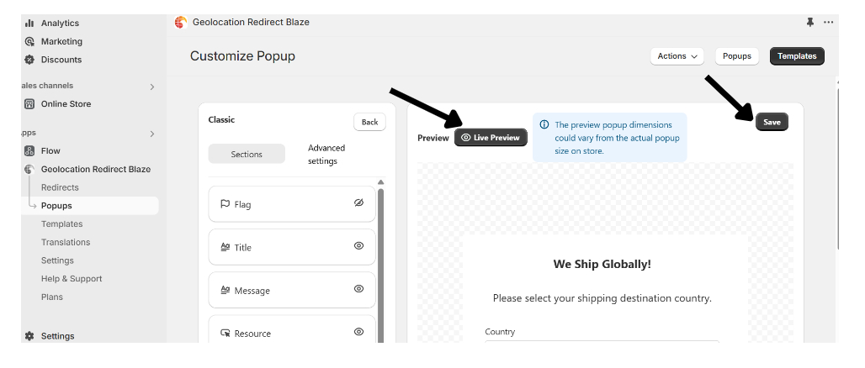Viewport: 865px width, 368px height.
Task: Hide the Message section with eye icon
Action: click(x=358, y=289)
